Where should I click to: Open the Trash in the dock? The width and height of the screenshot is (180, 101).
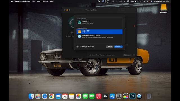click(x=149, y=96)
